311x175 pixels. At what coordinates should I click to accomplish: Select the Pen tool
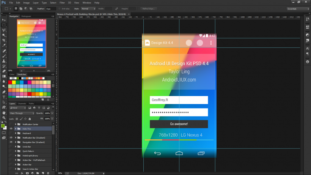tap(4, 92)
